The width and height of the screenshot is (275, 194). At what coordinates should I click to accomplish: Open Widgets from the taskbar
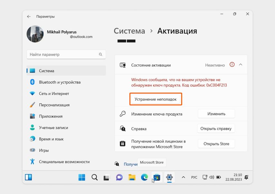pos(28,177)
